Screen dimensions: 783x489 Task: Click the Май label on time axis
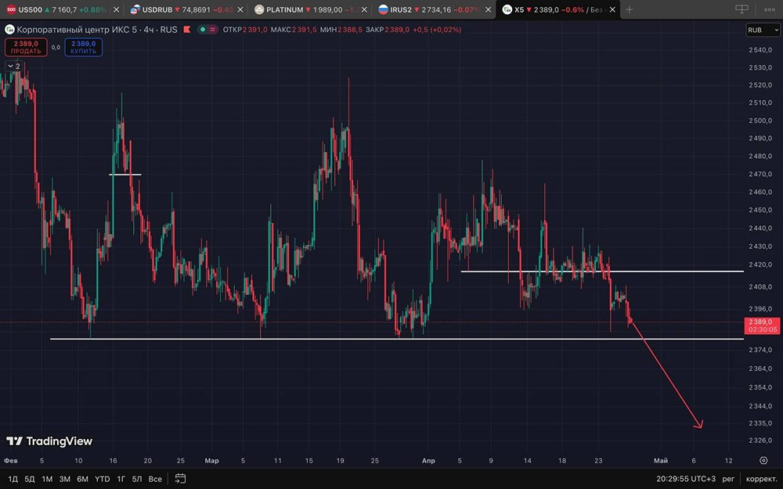tap(661, 461)
